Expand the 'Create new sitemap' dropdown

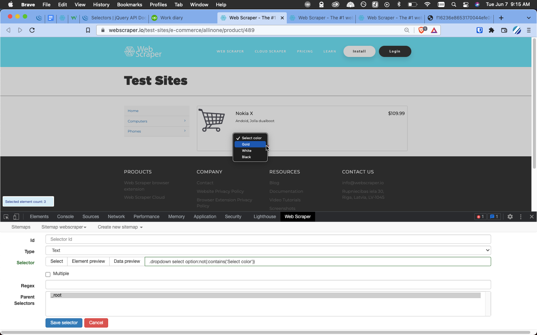(120, 227)
